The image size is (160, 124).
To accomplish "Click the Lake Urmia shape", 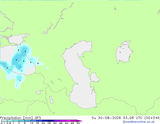I will tap(51, 100).
